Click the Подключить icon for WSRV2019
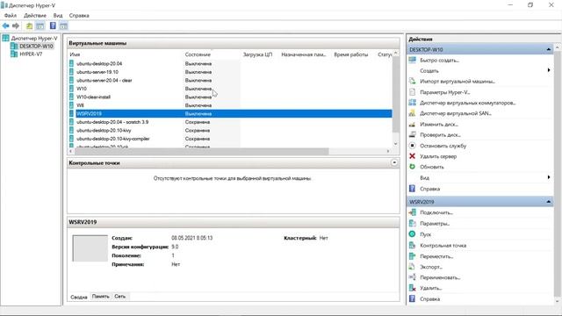This screenshot has width=562, height=316. tap(412, 212)
